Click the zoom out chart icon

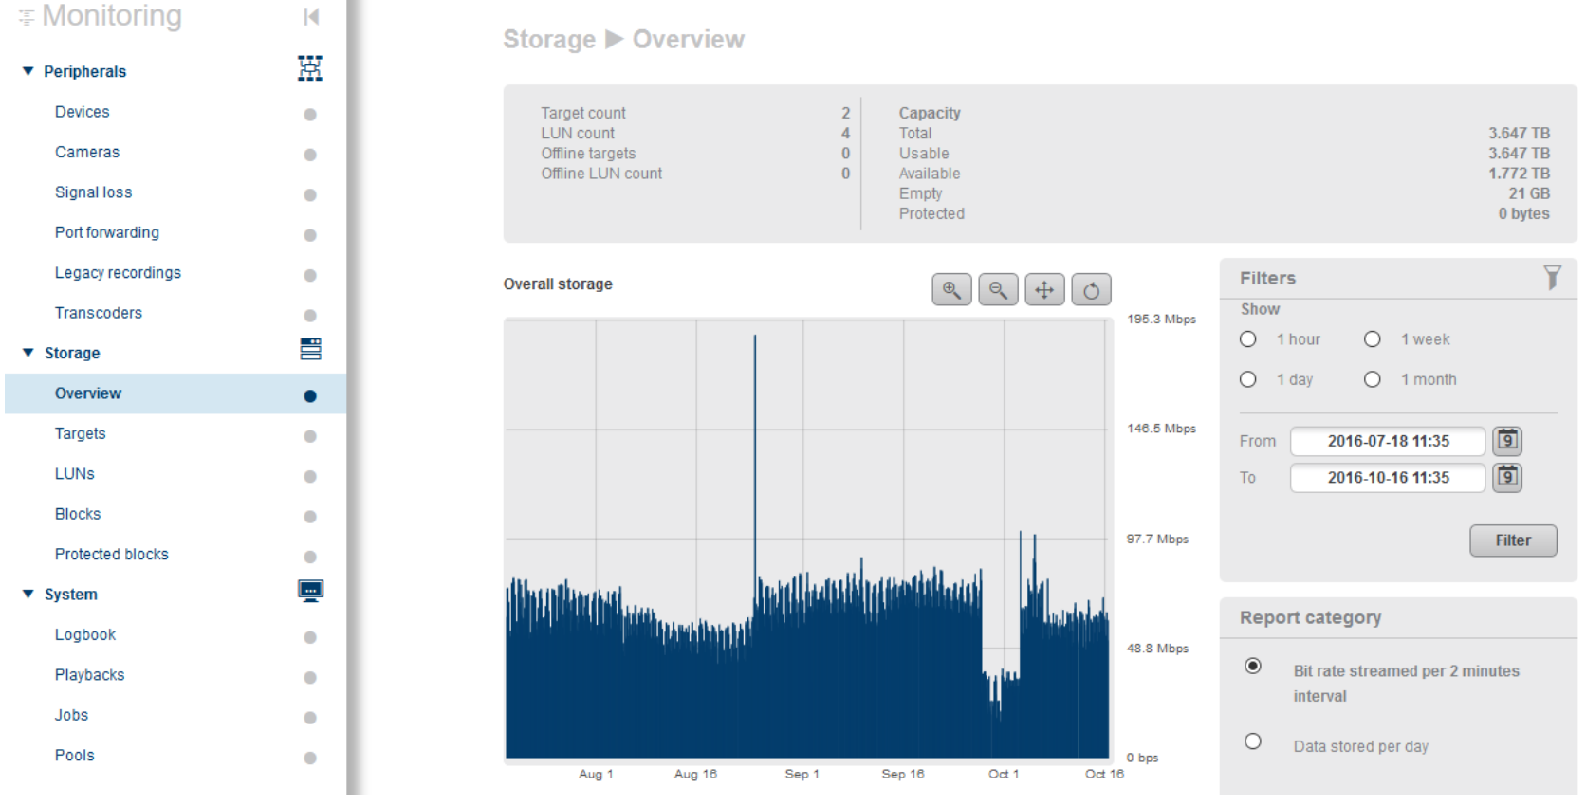point(998,290)
